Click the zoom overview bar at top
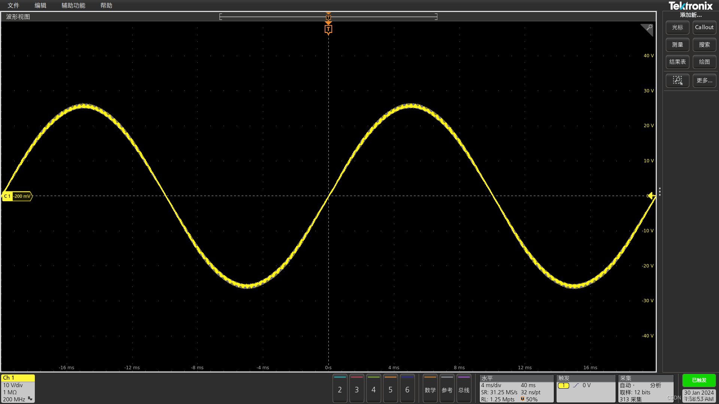This screenshot has width=719, height=404. [x=328, y=16]
